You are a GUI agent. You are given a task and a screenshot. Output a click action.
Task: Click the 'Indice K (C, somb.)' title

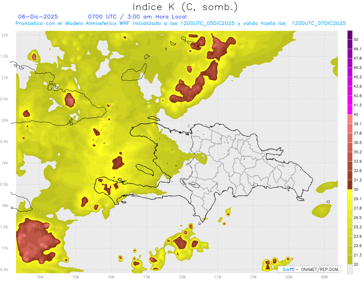click(x=185, y=7)
